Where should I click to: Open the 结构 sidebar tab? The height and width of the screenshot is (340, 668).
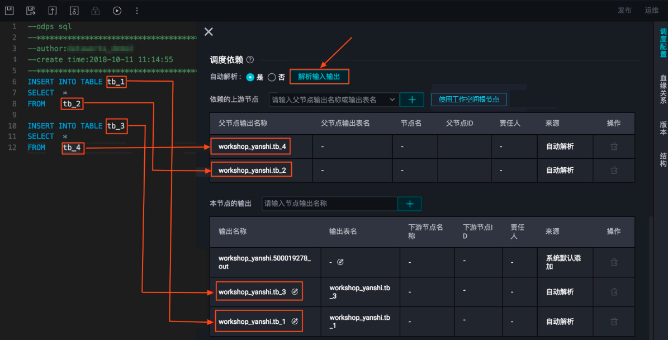click(663, 159)
